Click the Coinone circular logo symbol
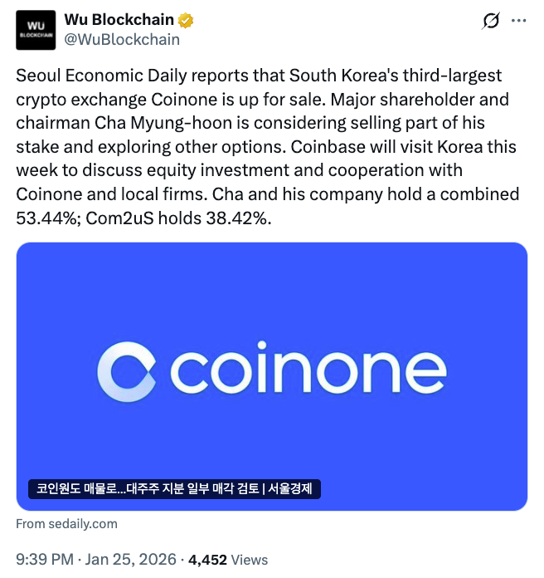 pyautogui.click(x=127, y=371)
